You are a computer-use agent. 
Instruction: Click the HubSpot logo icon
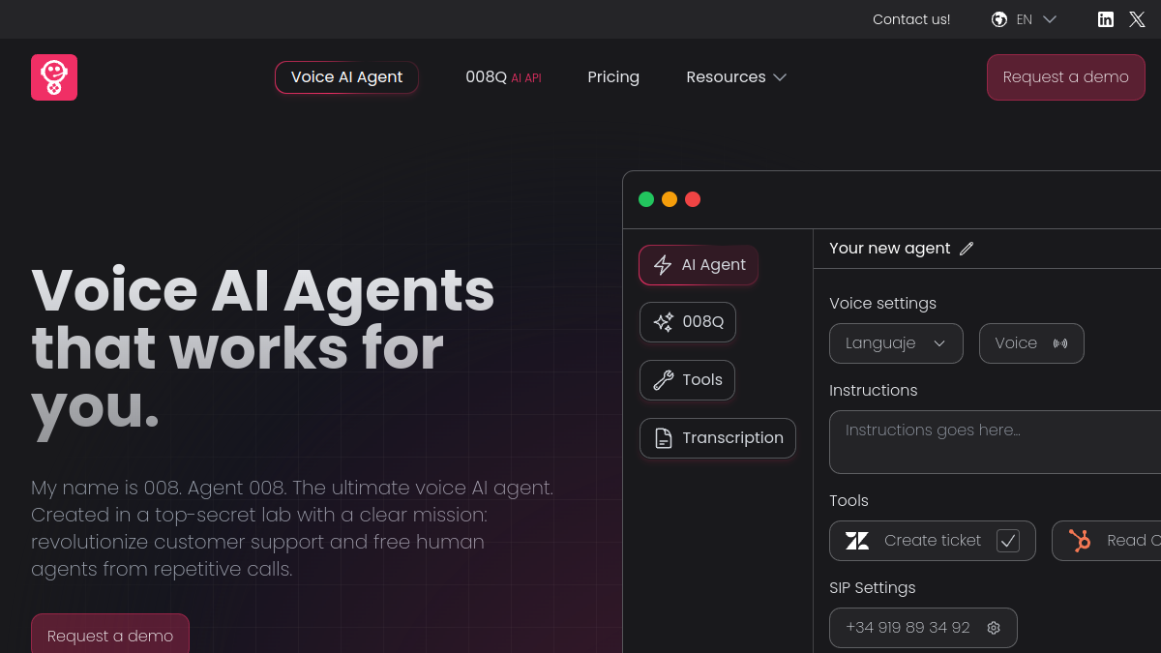click(1080, 541)
